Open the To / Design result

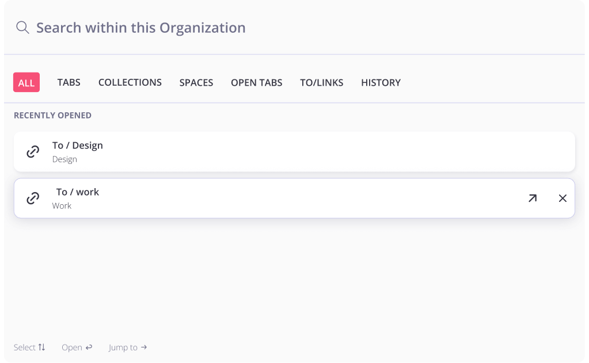click(230, 151)
